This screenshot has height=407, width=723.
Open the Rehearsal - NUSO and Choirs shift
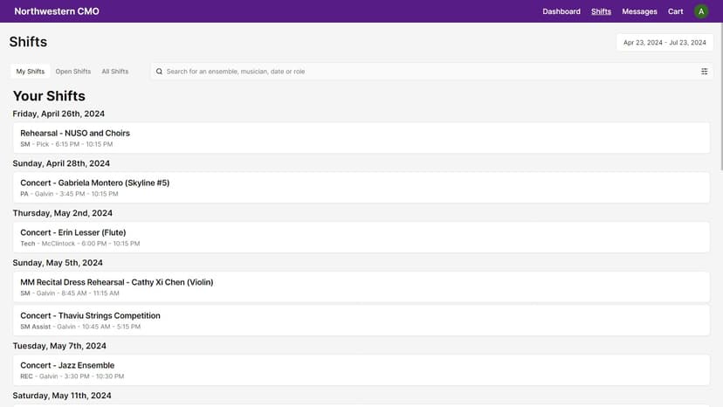(x=361, y=138)
